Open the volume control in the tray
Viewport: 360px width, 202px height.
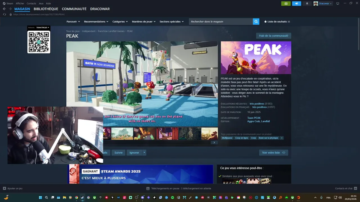point(340,198)
